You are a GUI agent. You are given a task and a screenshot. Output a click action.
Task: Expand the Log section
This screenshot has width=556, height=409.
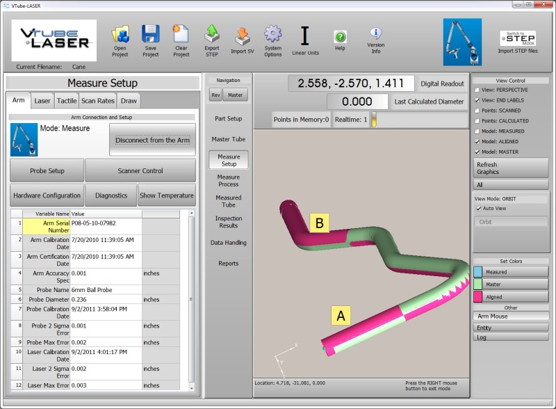(510, 337)
